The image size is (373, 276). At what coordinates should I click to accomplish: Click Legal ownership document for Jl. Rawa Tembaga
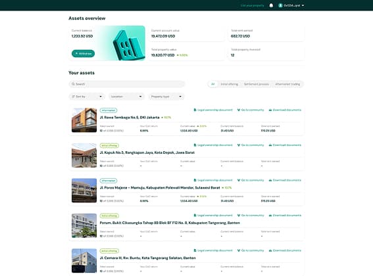tap(213, 110)
